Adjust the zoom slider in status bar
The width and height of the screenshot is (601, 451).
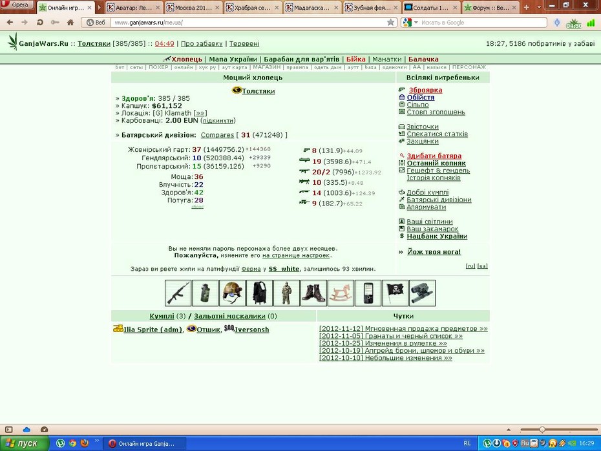(x=542, y=430)
